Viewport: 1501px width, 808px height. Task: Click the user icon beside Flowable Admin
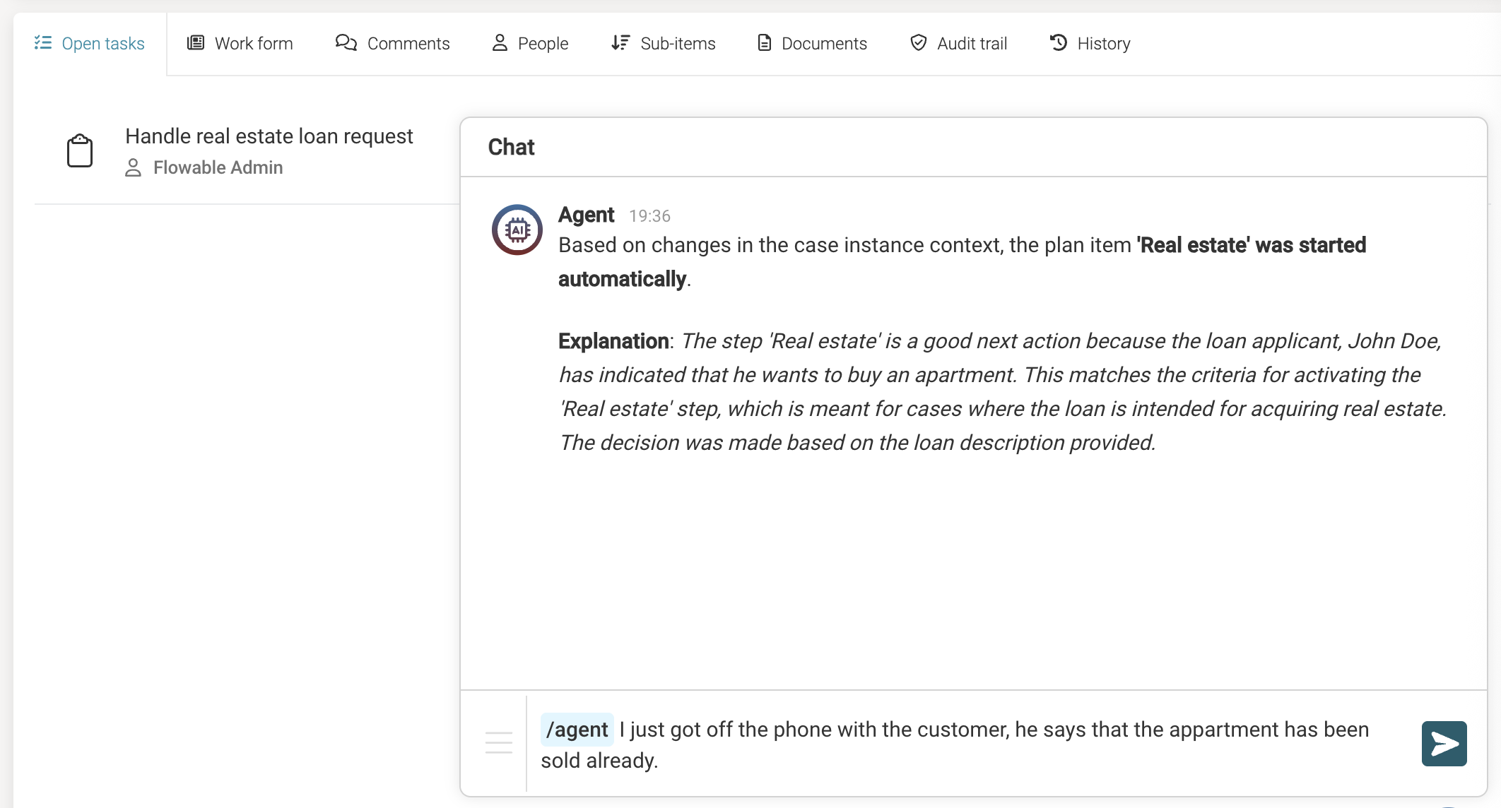pyautogui.click(x=133, y=168)
